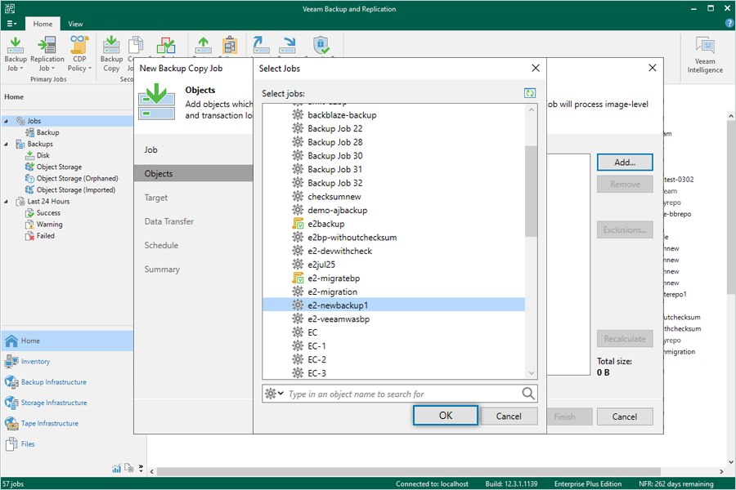This screenshot has height=490, width=736.
Task: Click the gear icon beside checksumnew
Action: pos(298,197)
